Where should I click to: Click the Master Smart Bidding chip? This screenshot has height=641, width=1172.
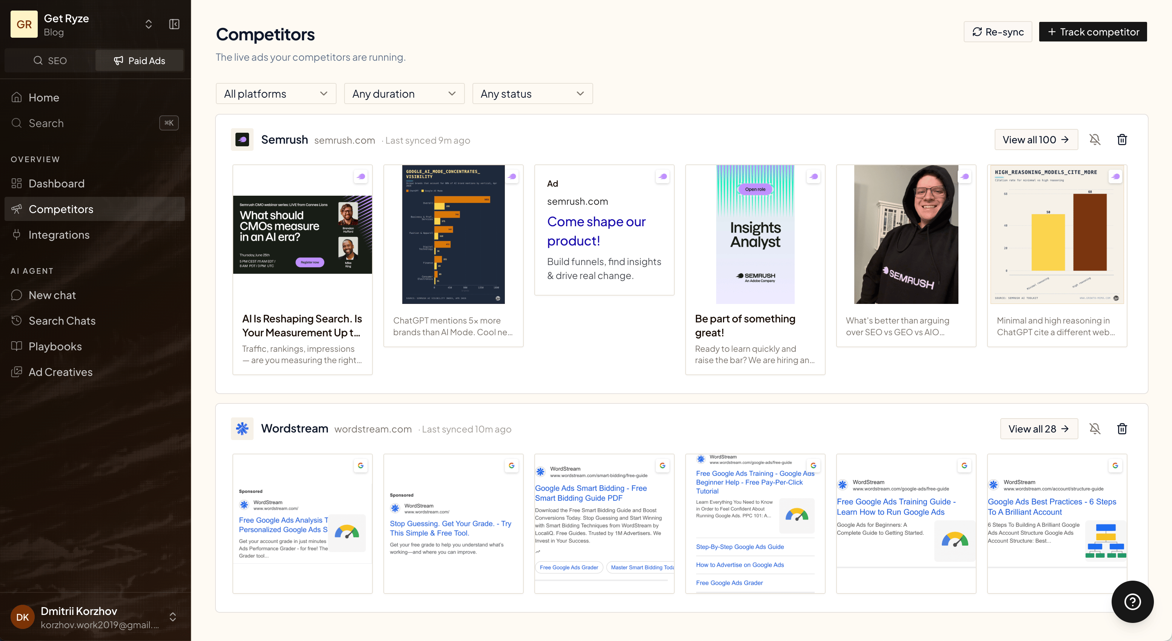641,567
